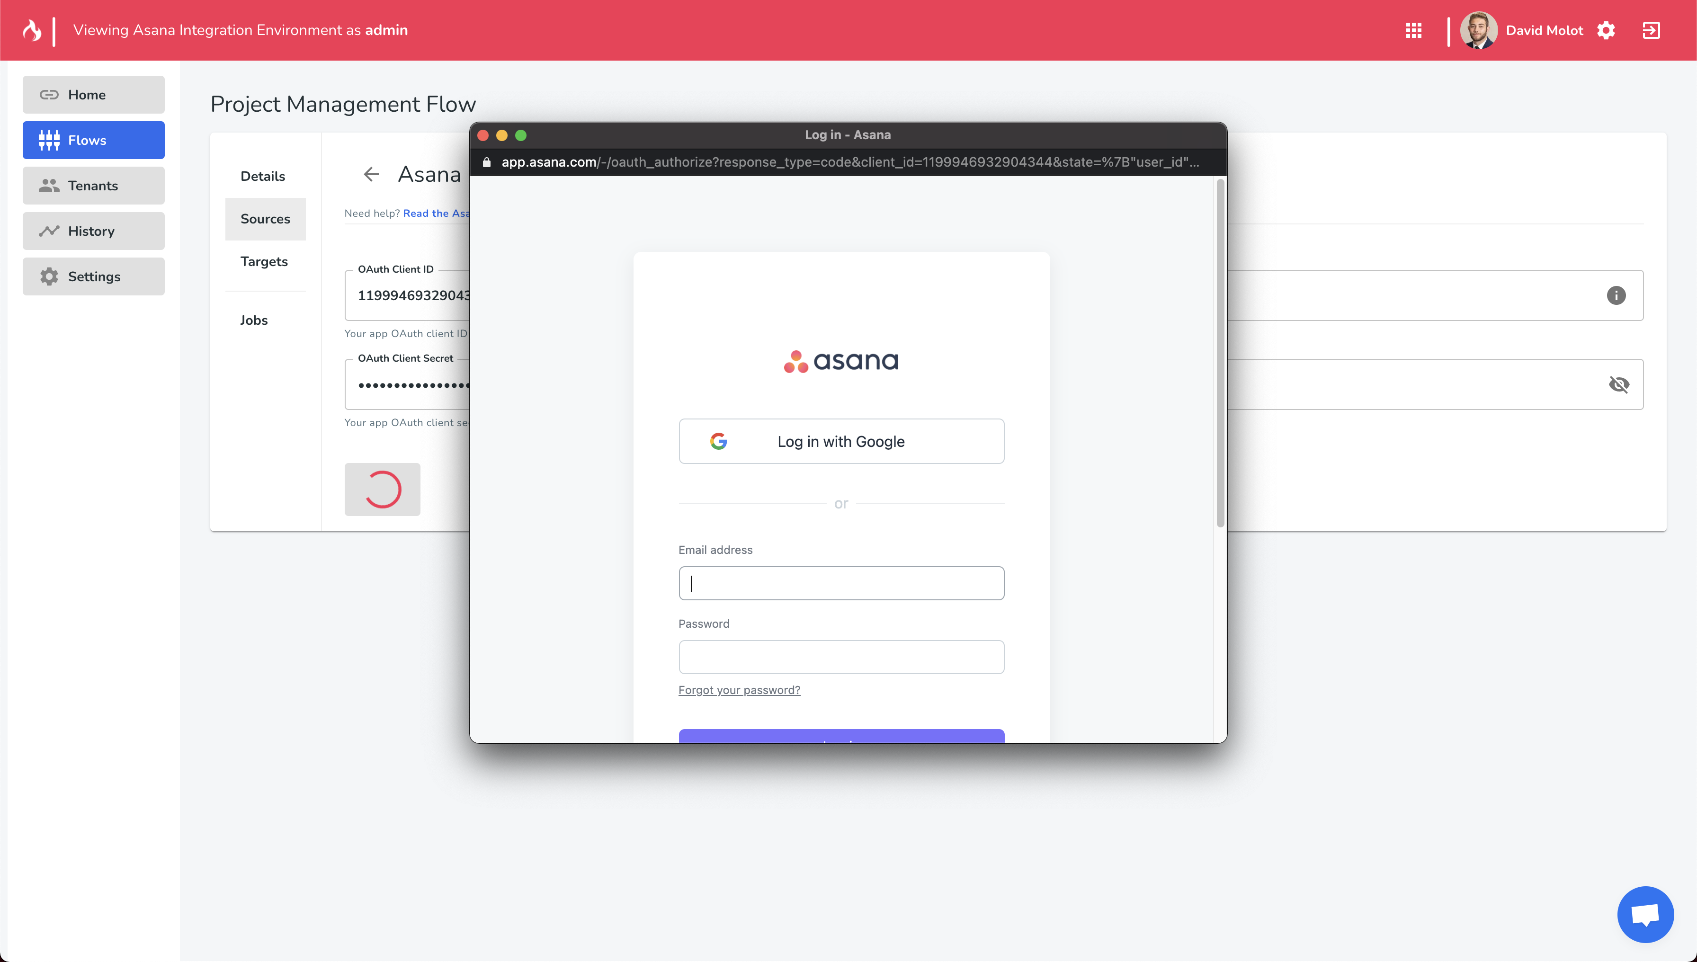This screenshot has width=1697, height=962.
Task: Open the chat support bubble
Action: click(1645, 915)
